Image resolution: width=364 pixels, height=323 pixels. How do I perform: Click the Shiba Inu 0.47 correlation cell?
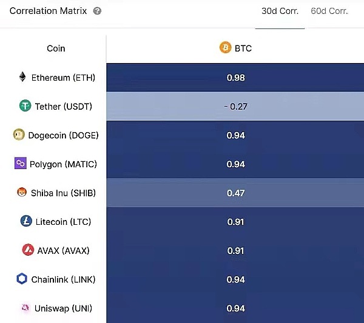pos(235,193)
